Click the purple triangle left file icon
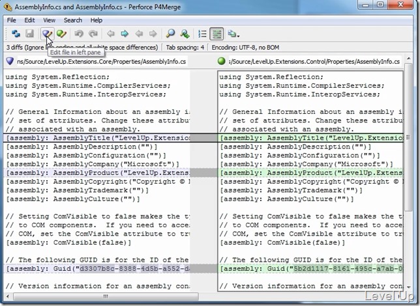This screenshot has width=420, height=306. pos(10,61)
